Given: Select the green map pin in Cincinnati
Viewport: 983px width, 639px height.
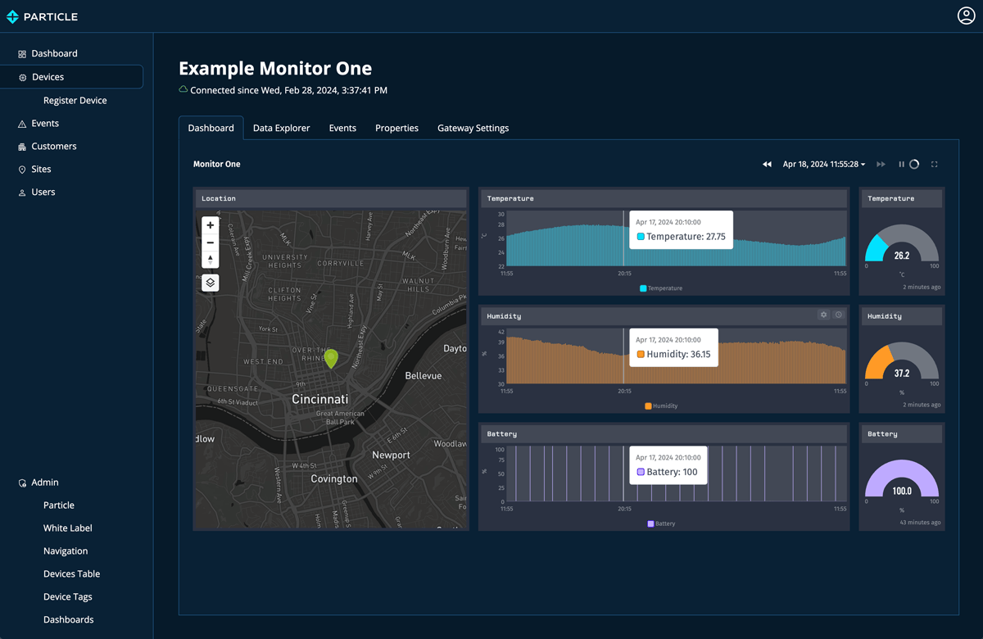Looking at the screenshot, I should (331, 359).
